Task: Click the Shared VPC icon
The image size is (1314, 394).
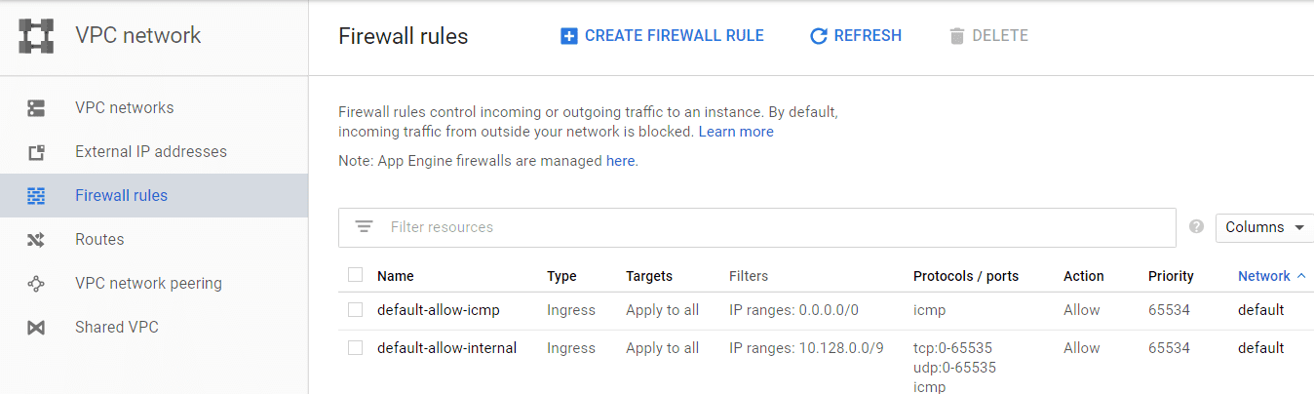Action: [x=36, y=328]
